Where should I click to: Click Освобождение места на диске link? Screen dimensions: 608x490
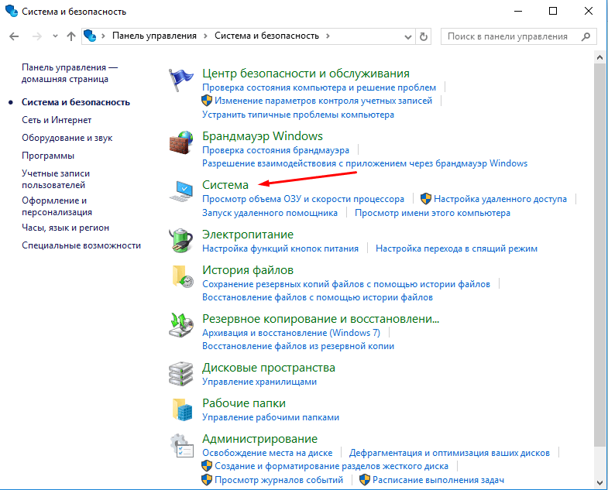(267, 453)
